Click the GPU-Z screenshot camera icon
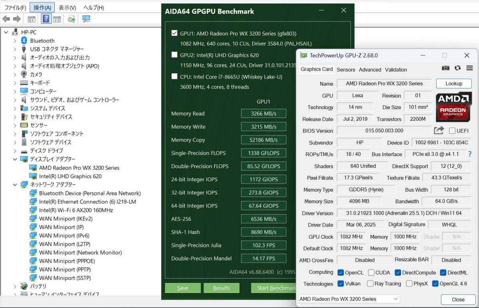 (x=445, y=69)
